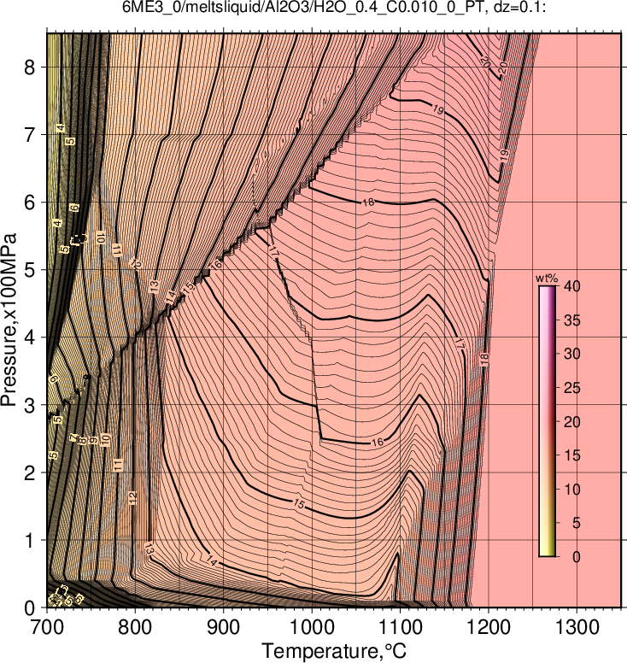This screenshot has height=663, width=627.
Task: Pick colorbar scale value 15
Action: pos(571,455)
